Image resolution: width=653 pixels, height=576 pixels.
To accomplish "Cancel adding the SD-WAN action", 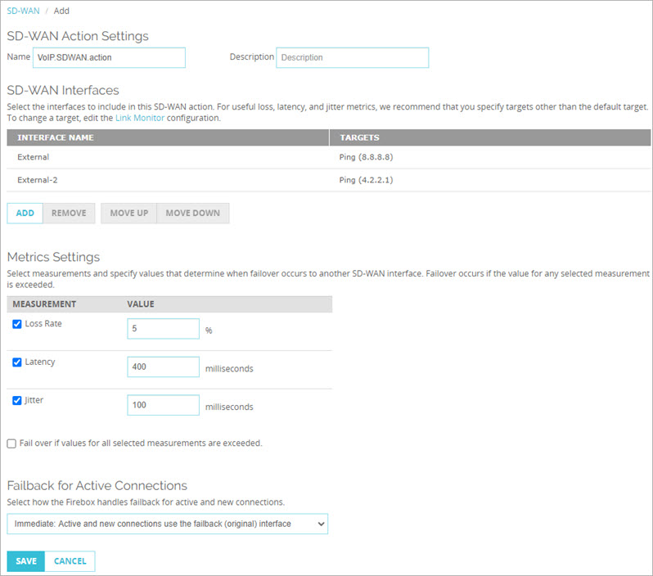I will pyautogui.click(x=70, y=561).
